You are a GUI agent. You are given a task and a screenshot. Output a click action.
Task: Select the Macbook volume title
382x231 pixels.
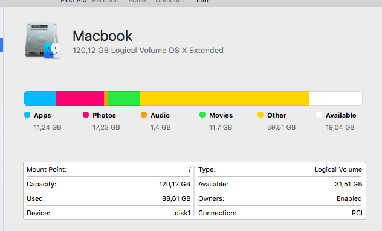point(102,36)
